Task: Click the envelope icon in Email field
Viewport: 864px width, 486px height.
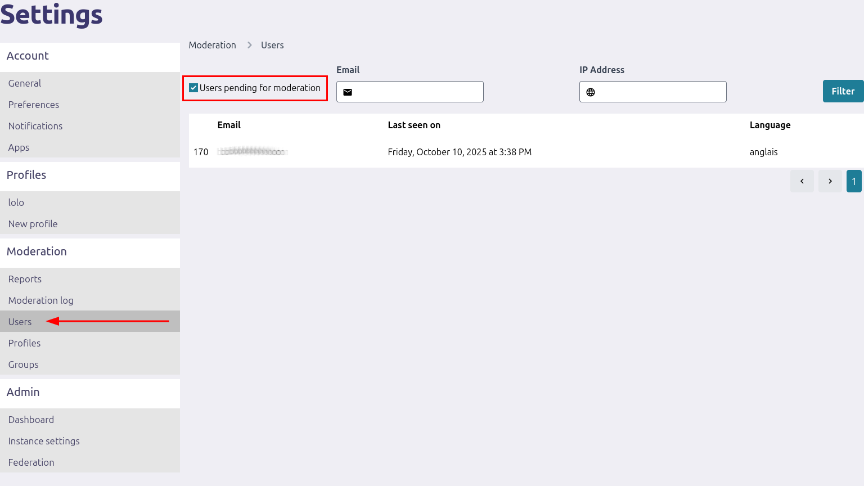Action: click(348, 92)
